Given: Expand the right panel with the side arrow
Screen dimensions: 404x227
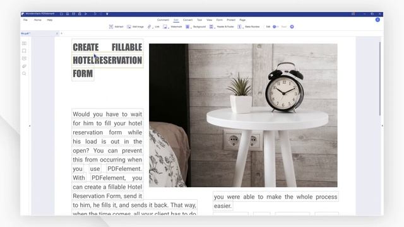Looking at the screenshot, I should pos(382,125).
